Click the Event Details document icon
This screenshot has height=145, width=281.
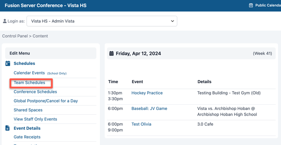[8, 128]
